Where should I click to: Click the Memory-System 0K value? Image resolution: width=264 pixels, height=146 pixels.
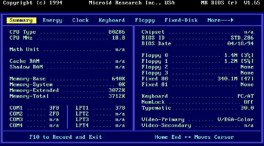click(122, 84)
